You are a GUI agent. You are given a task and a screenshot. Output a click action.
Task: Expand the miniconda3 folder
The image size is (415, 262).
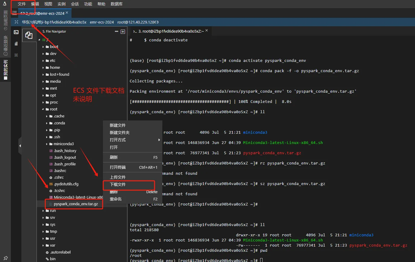coord(47,144)
